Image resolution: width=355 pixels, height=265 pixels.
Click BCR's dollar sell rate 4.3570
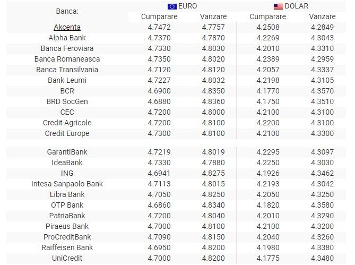tap(322, 91)
